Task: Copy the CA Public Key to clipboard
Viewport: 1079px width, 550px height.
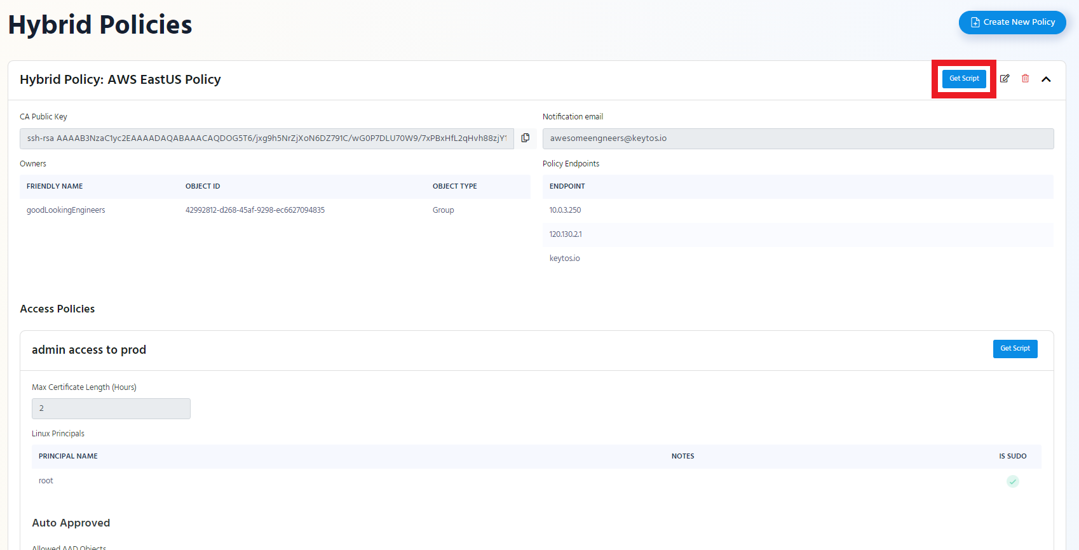Action: coord(526,138)
